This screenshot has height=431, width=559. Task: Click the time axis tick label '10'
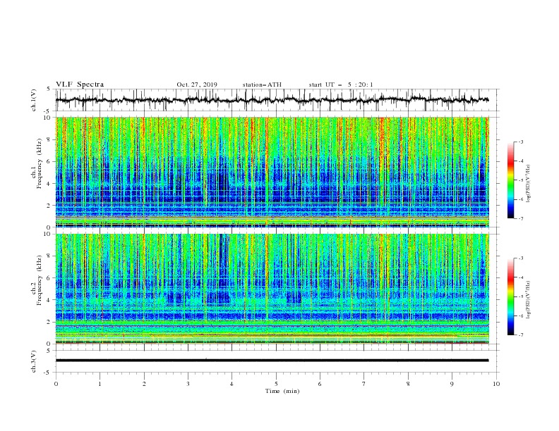click(496, 384)
